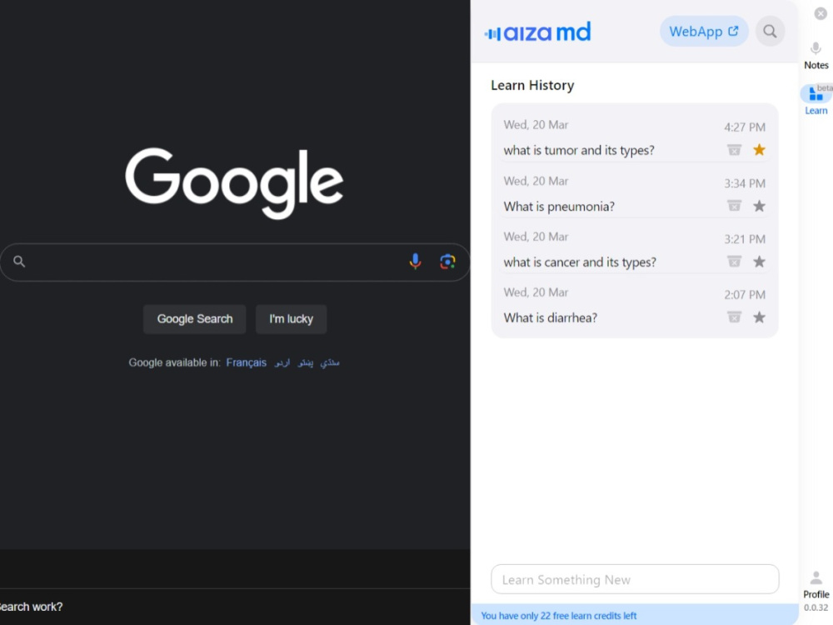
Task: Focus the Learn Something New input
Action: pos(635,579)
